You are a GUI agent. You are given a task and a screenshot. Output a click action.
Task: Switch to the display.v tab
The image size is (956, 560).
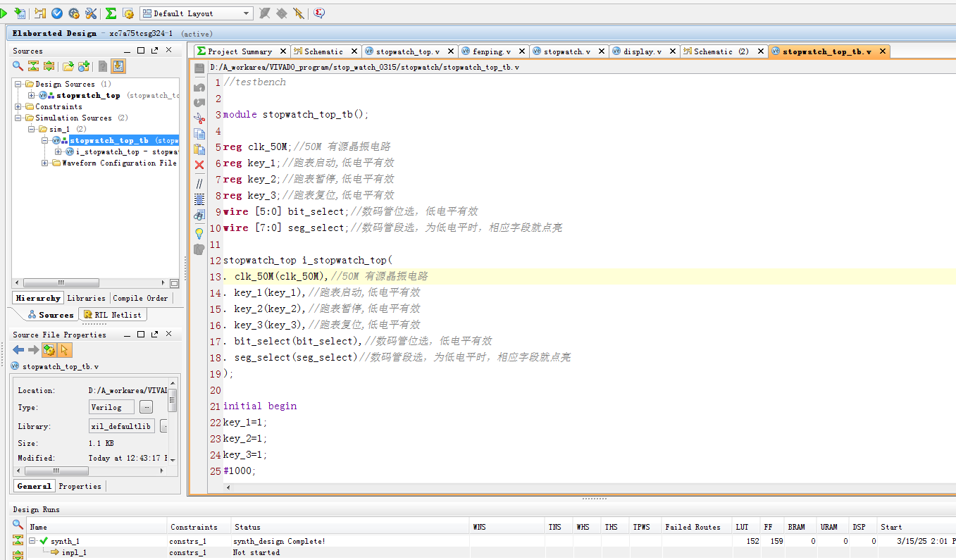pos(642,51)
